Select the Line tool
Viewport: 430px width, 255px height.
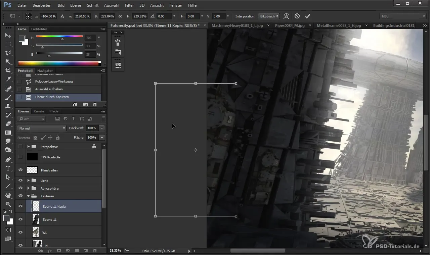click(8, 186)
